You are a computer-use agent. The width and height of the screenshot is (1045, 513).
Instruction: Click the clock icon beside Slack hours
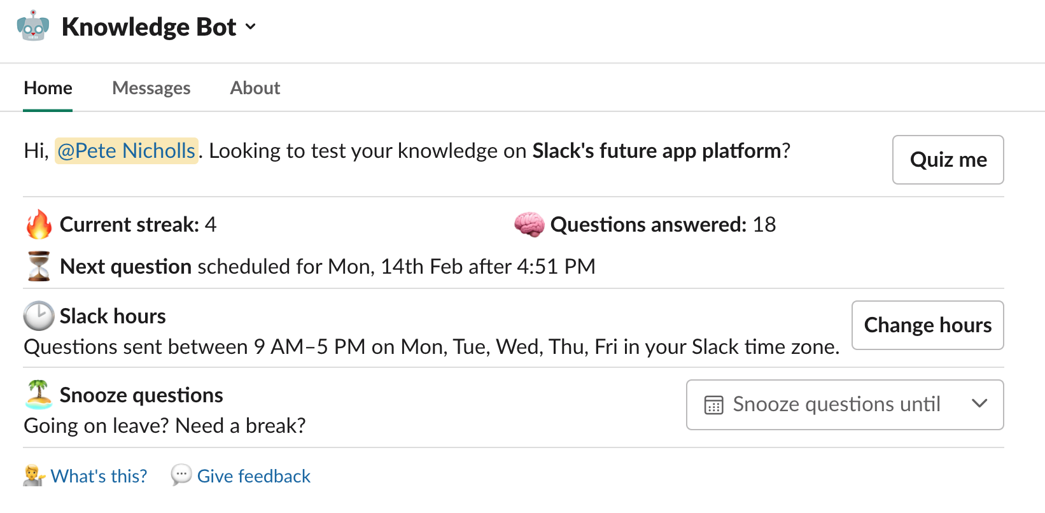[x=39, y=316]
